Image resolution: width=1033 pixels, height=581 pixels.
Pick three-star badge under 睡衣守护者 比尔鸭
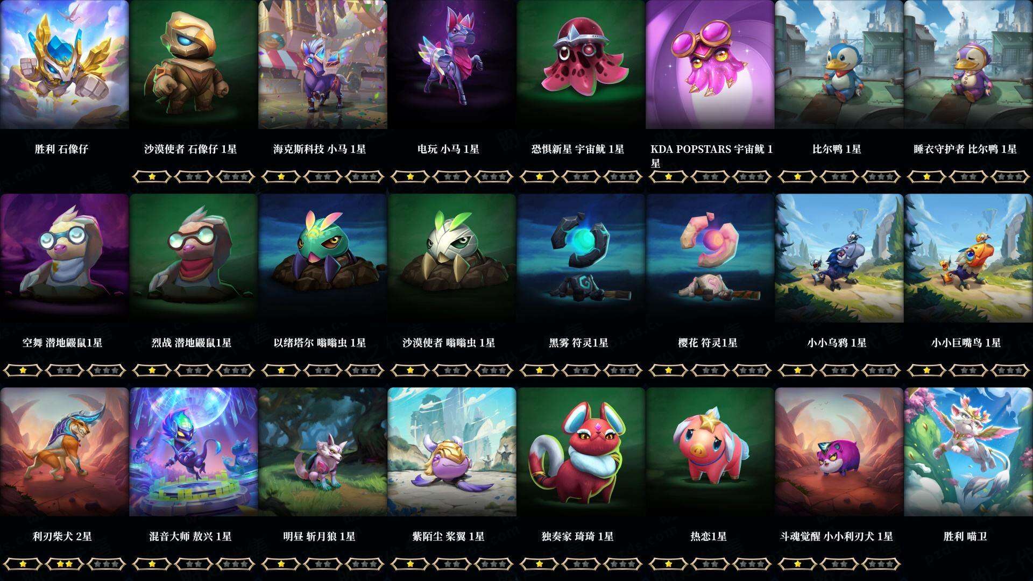click(x=1010, y=176)
